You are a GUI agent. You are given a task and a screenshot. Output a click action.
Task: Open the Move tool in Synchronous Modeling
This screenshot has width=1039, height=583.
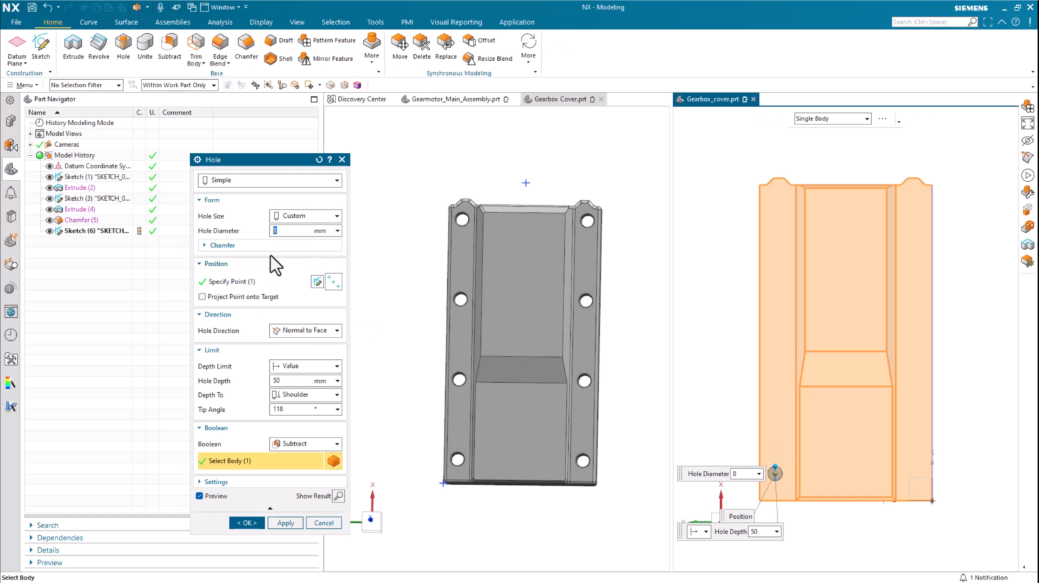(x=400, y=47)
